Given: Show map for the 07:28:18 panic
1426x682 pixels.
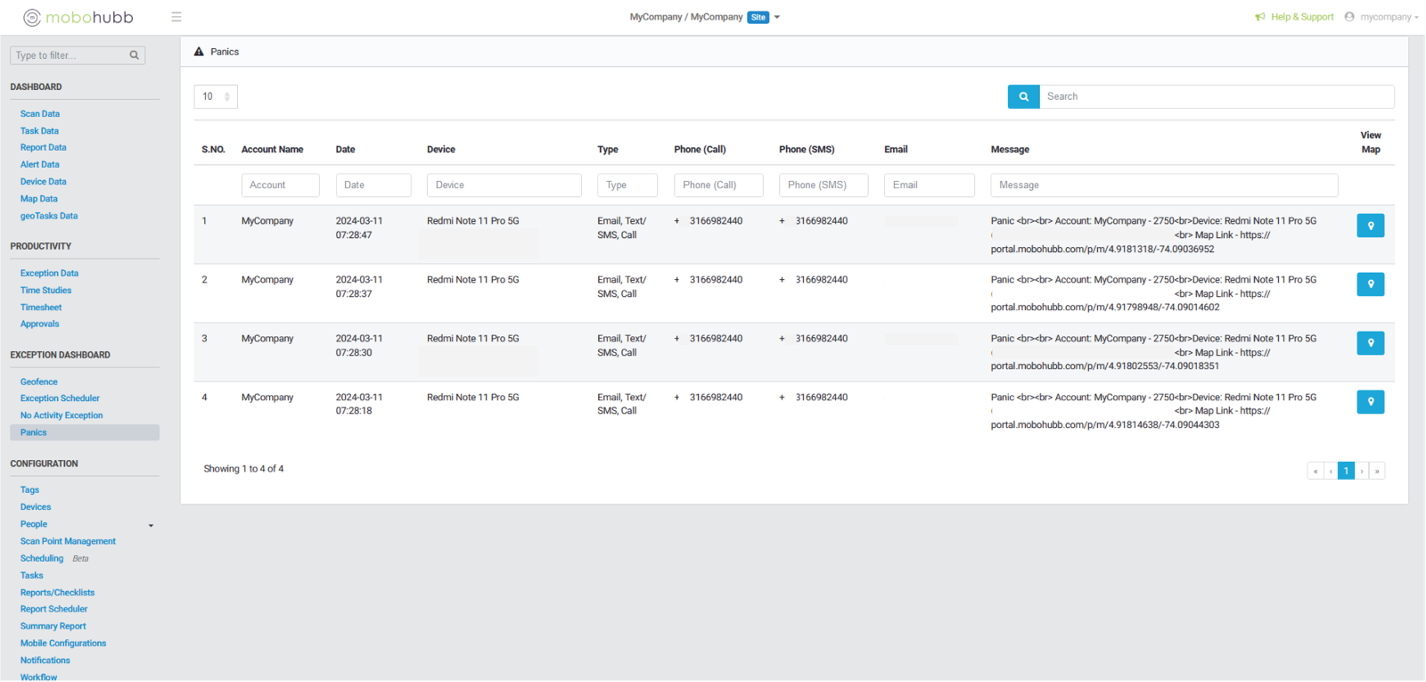Looking at the screenshot, I should (x=1370, y=402).
